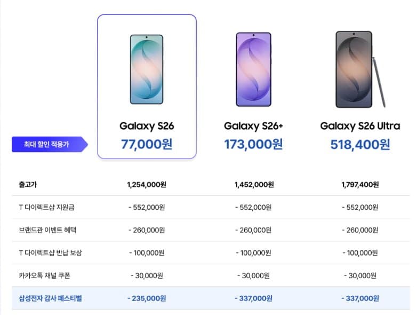
Task: Click the highlighted 삼성전자 감사 페스티벌 label
Action: 50,298
